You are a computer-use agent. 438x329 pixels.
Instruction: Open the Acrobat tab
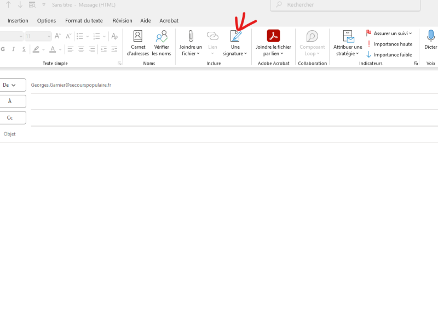(x=169, y=21)
